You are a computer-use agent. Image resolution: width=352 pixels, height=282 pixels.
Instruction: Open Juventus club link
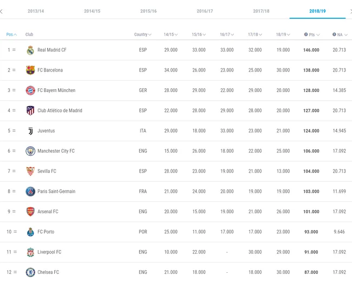tap(46, 131)
